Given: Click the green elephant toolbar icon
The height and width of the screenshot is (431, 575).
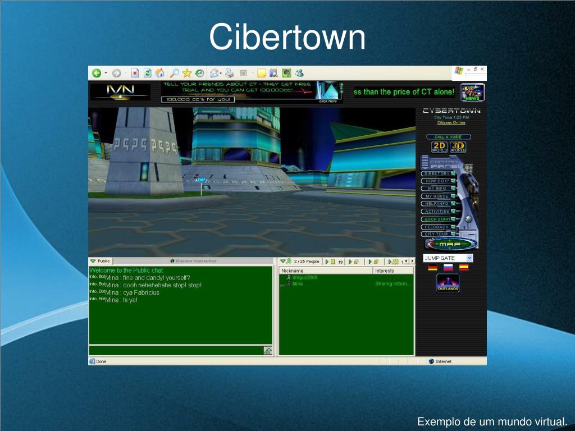Looking at the screenshot, I should coord(286,74).
